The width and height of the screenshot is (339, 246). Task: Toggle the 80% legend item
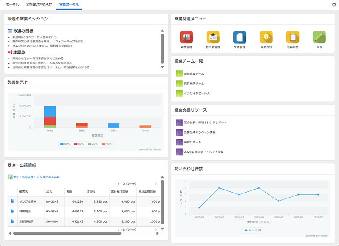point(79,144)
